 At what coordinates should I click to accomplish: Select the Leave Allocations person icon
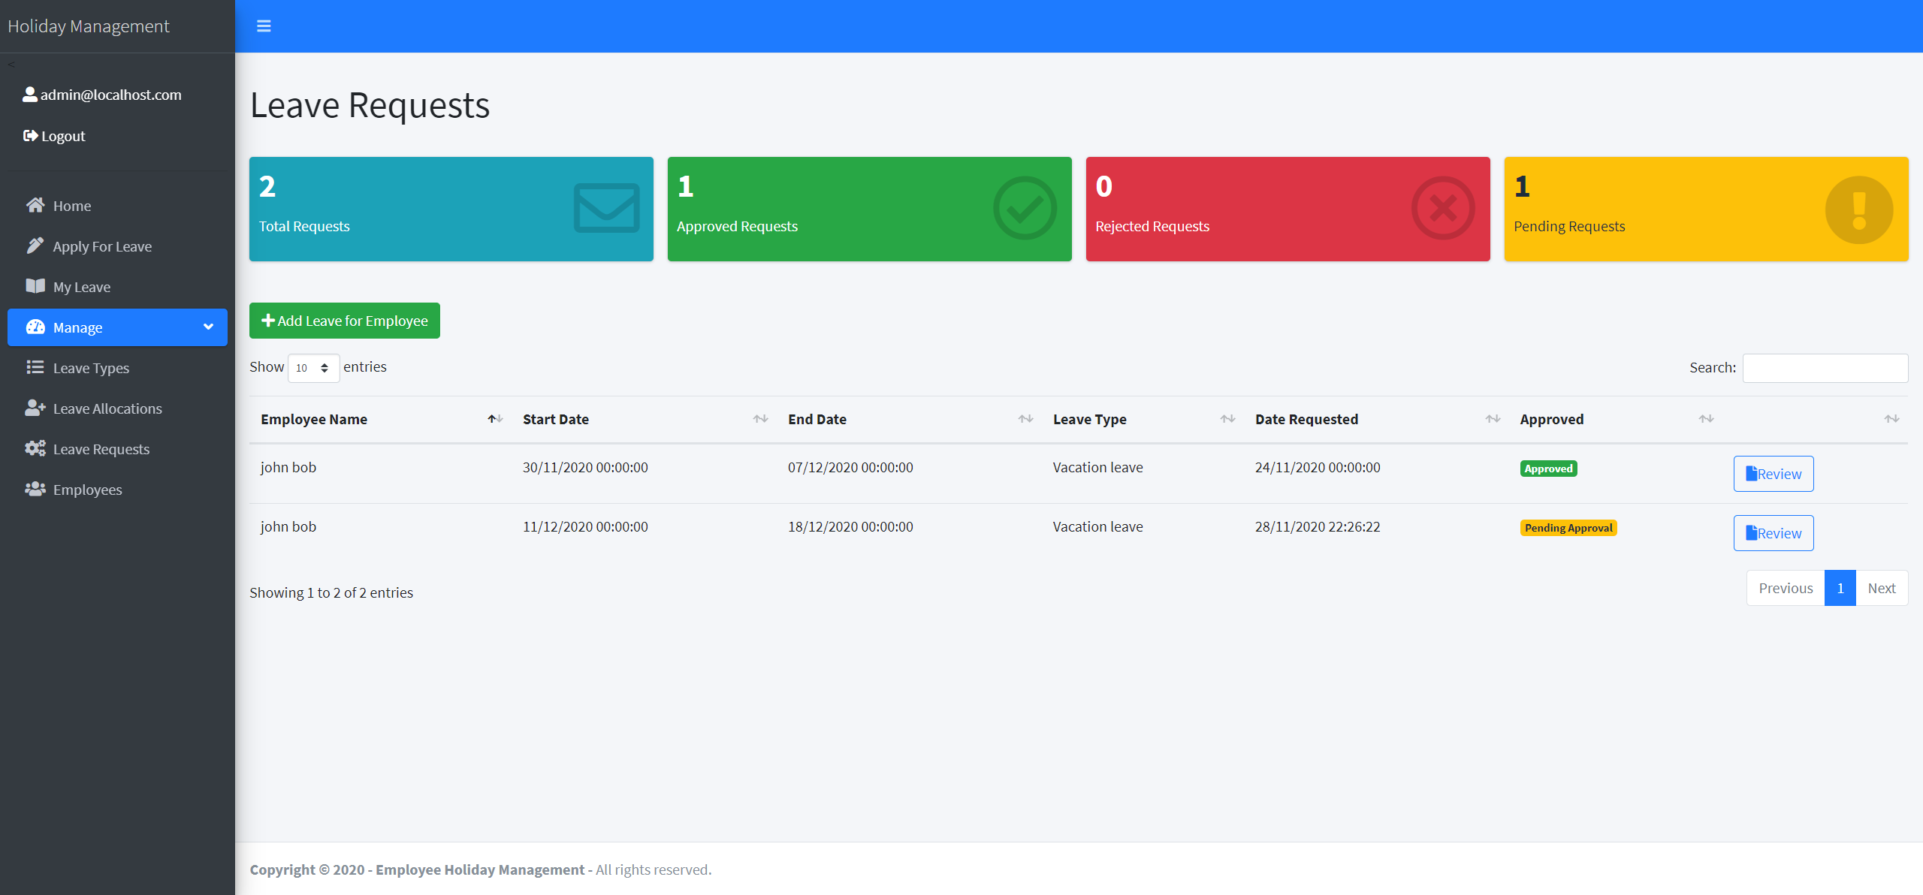pos(35,408)
